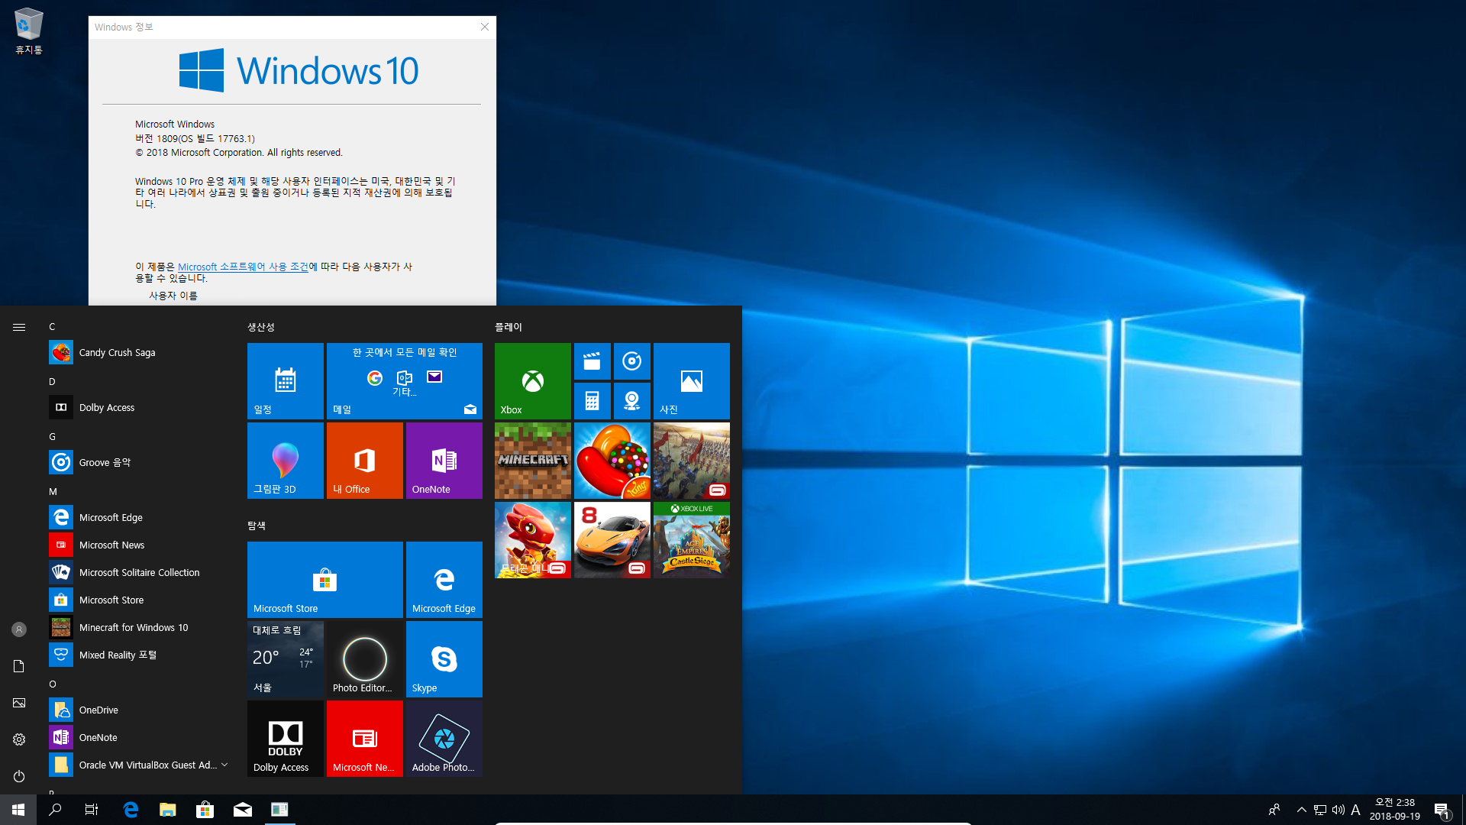1466x825 pixels.
Task: Open the Dolby Access tile
Action: (x=286, y=739)
